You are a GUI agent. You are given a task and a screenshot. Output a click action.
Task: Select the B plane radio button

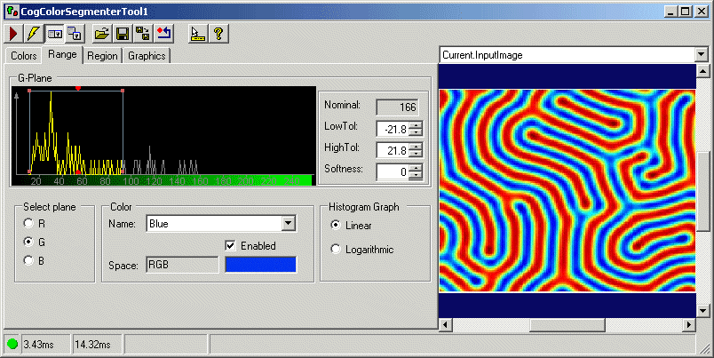pos(29,260)
